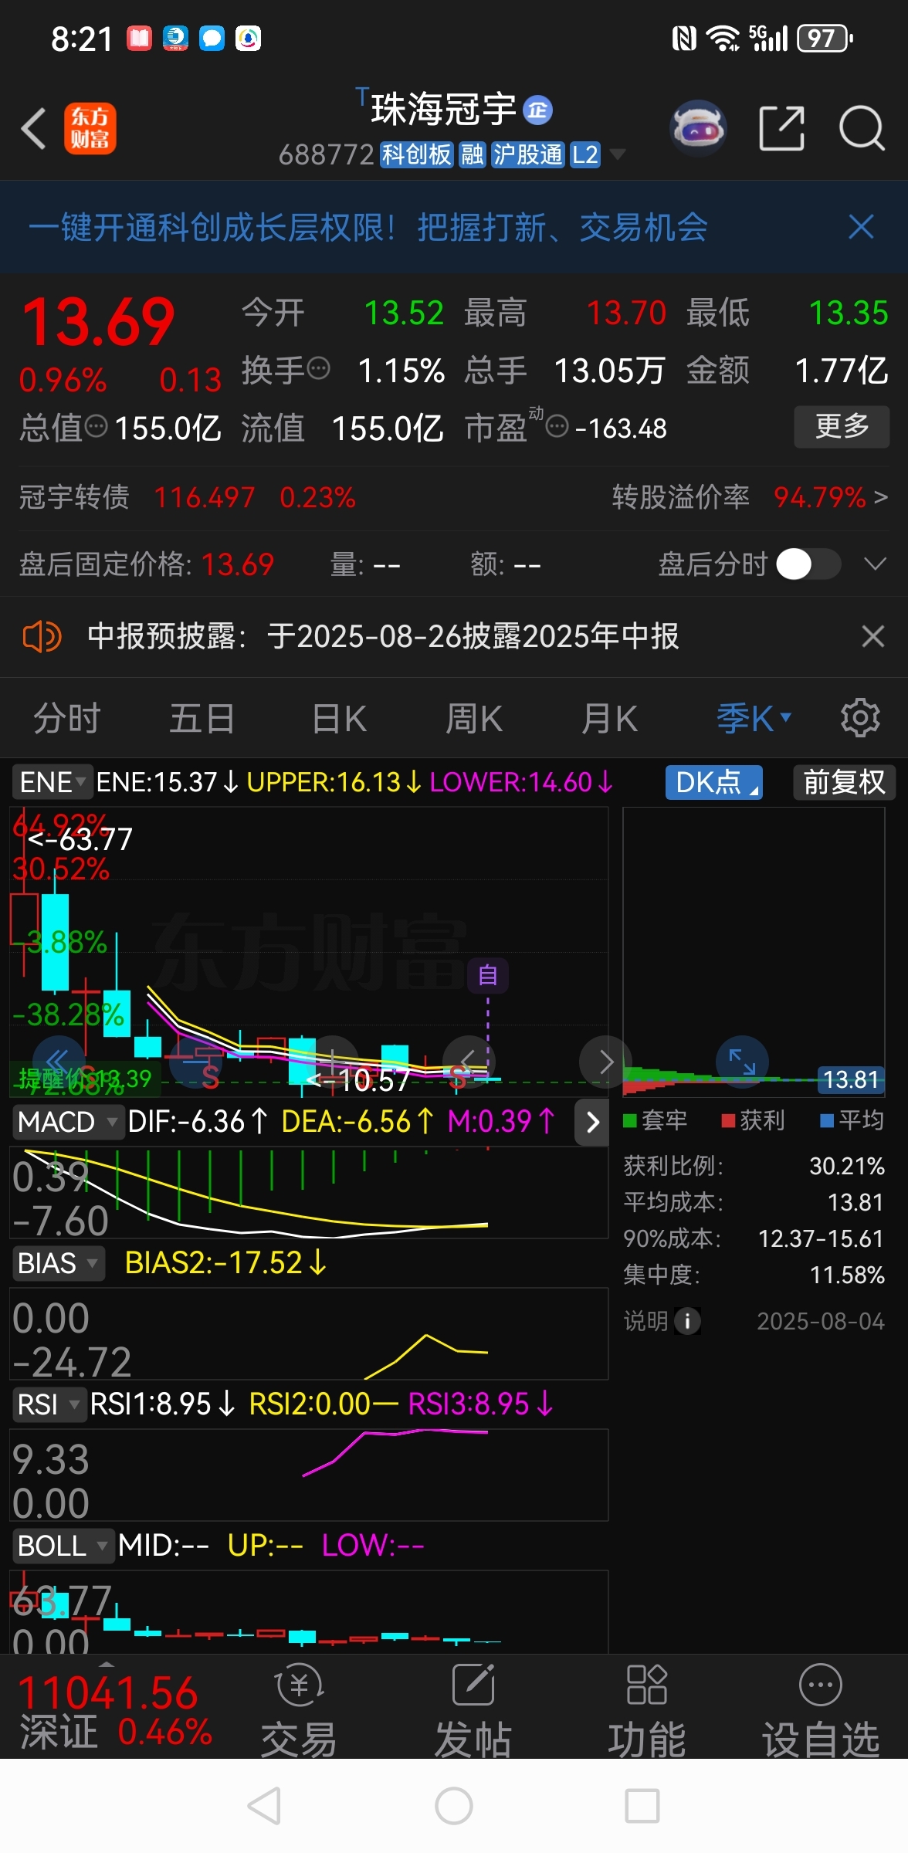Switch to 周K tab

point(474,718)
